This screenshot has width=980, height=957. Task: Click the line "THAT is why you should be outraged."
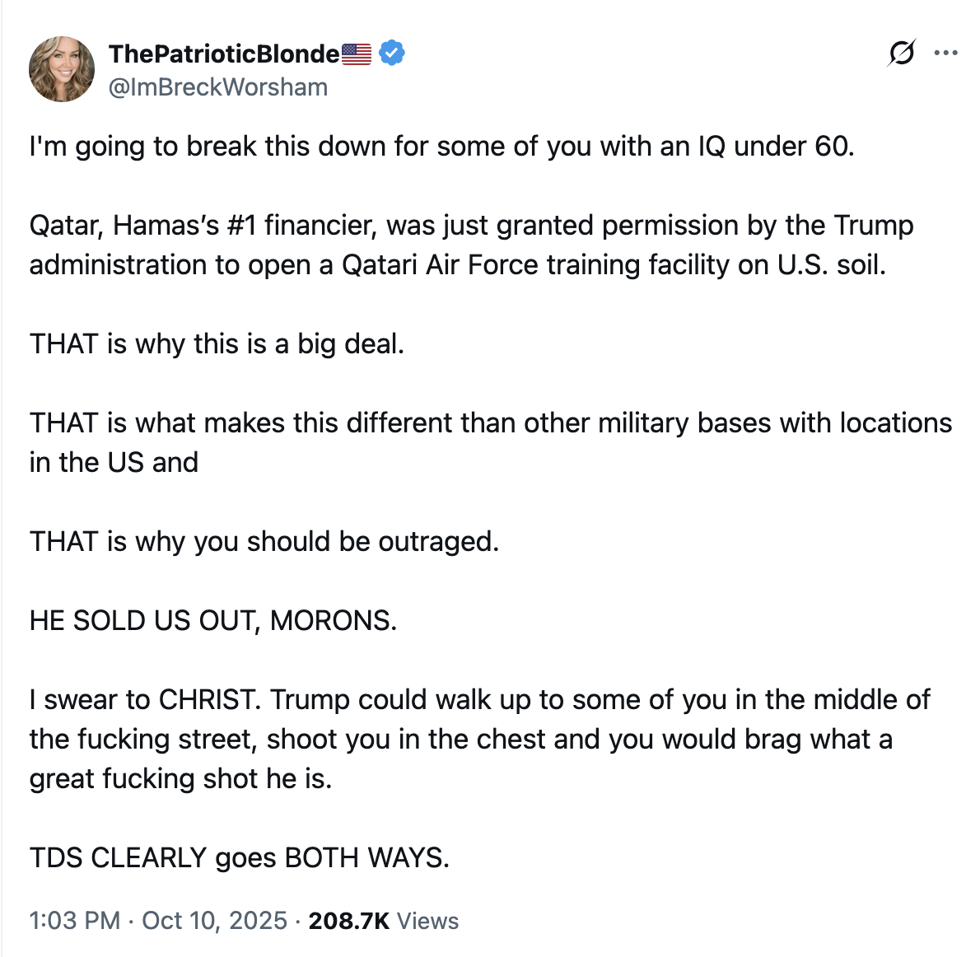pos(264,542)
